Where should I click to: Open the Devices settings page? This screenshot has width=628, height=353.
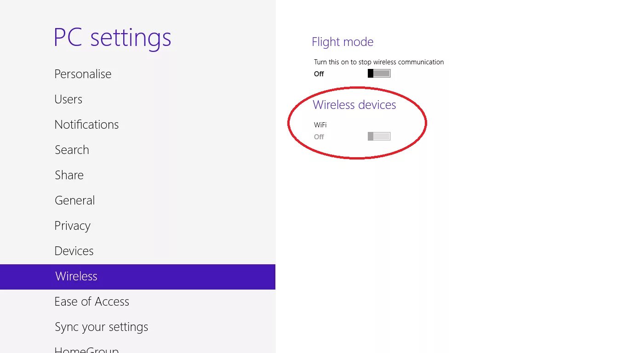74,251
